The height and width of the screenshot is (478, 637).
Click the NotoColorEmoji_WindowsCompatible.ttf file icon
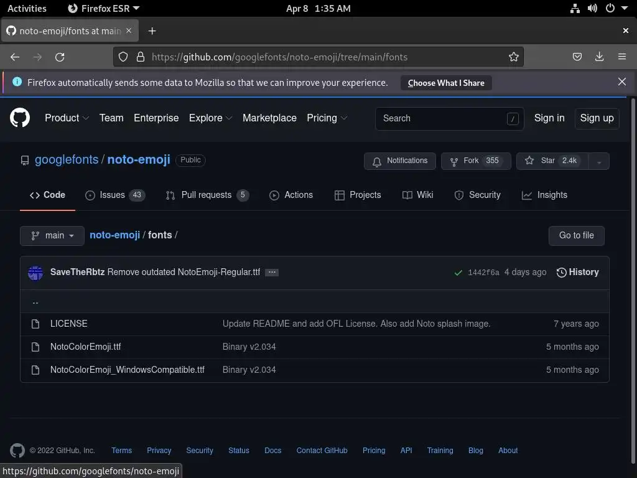35,370
